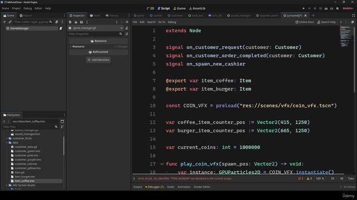Open documentation icon beside game_manager.gd
Screen dimensions: 357x200
tap(127, 28)
